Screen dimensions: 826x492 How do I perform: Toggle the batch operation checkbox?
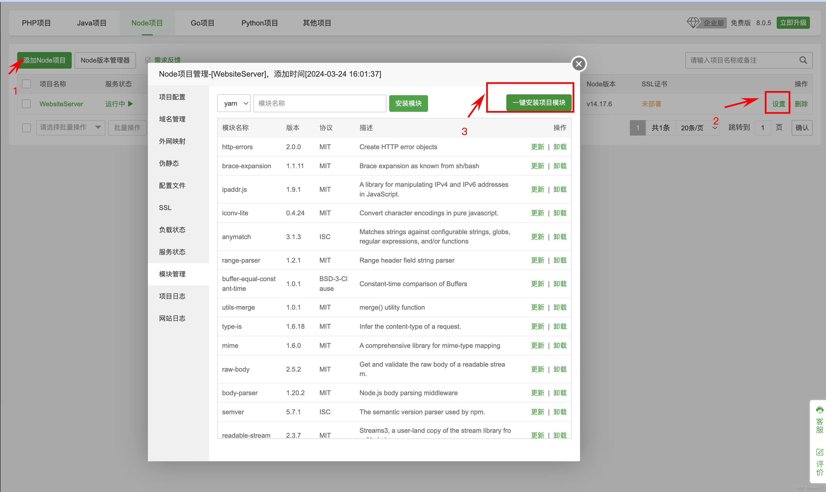pyautogui.click(x=26, y=128)
